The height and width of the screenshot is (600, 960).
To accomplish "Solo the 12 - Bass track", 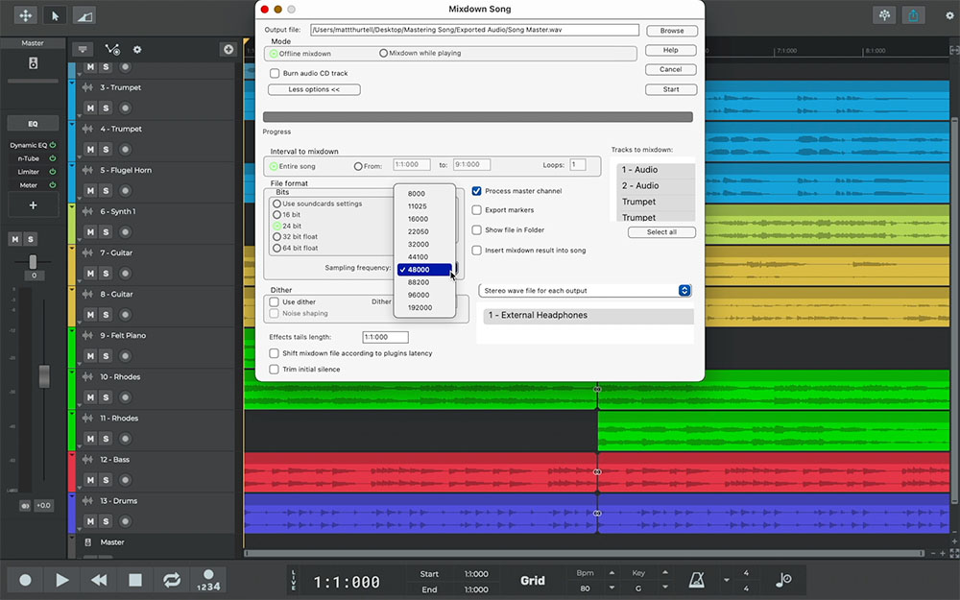I will (x=106, y=480).
